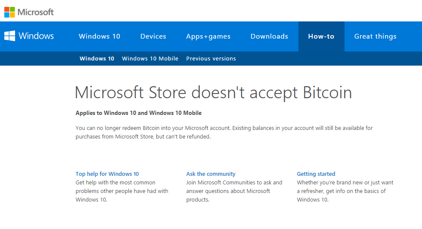
Task: Select the bold Windows 10 sub-navigation tab
Action: (x=97, y=59)
